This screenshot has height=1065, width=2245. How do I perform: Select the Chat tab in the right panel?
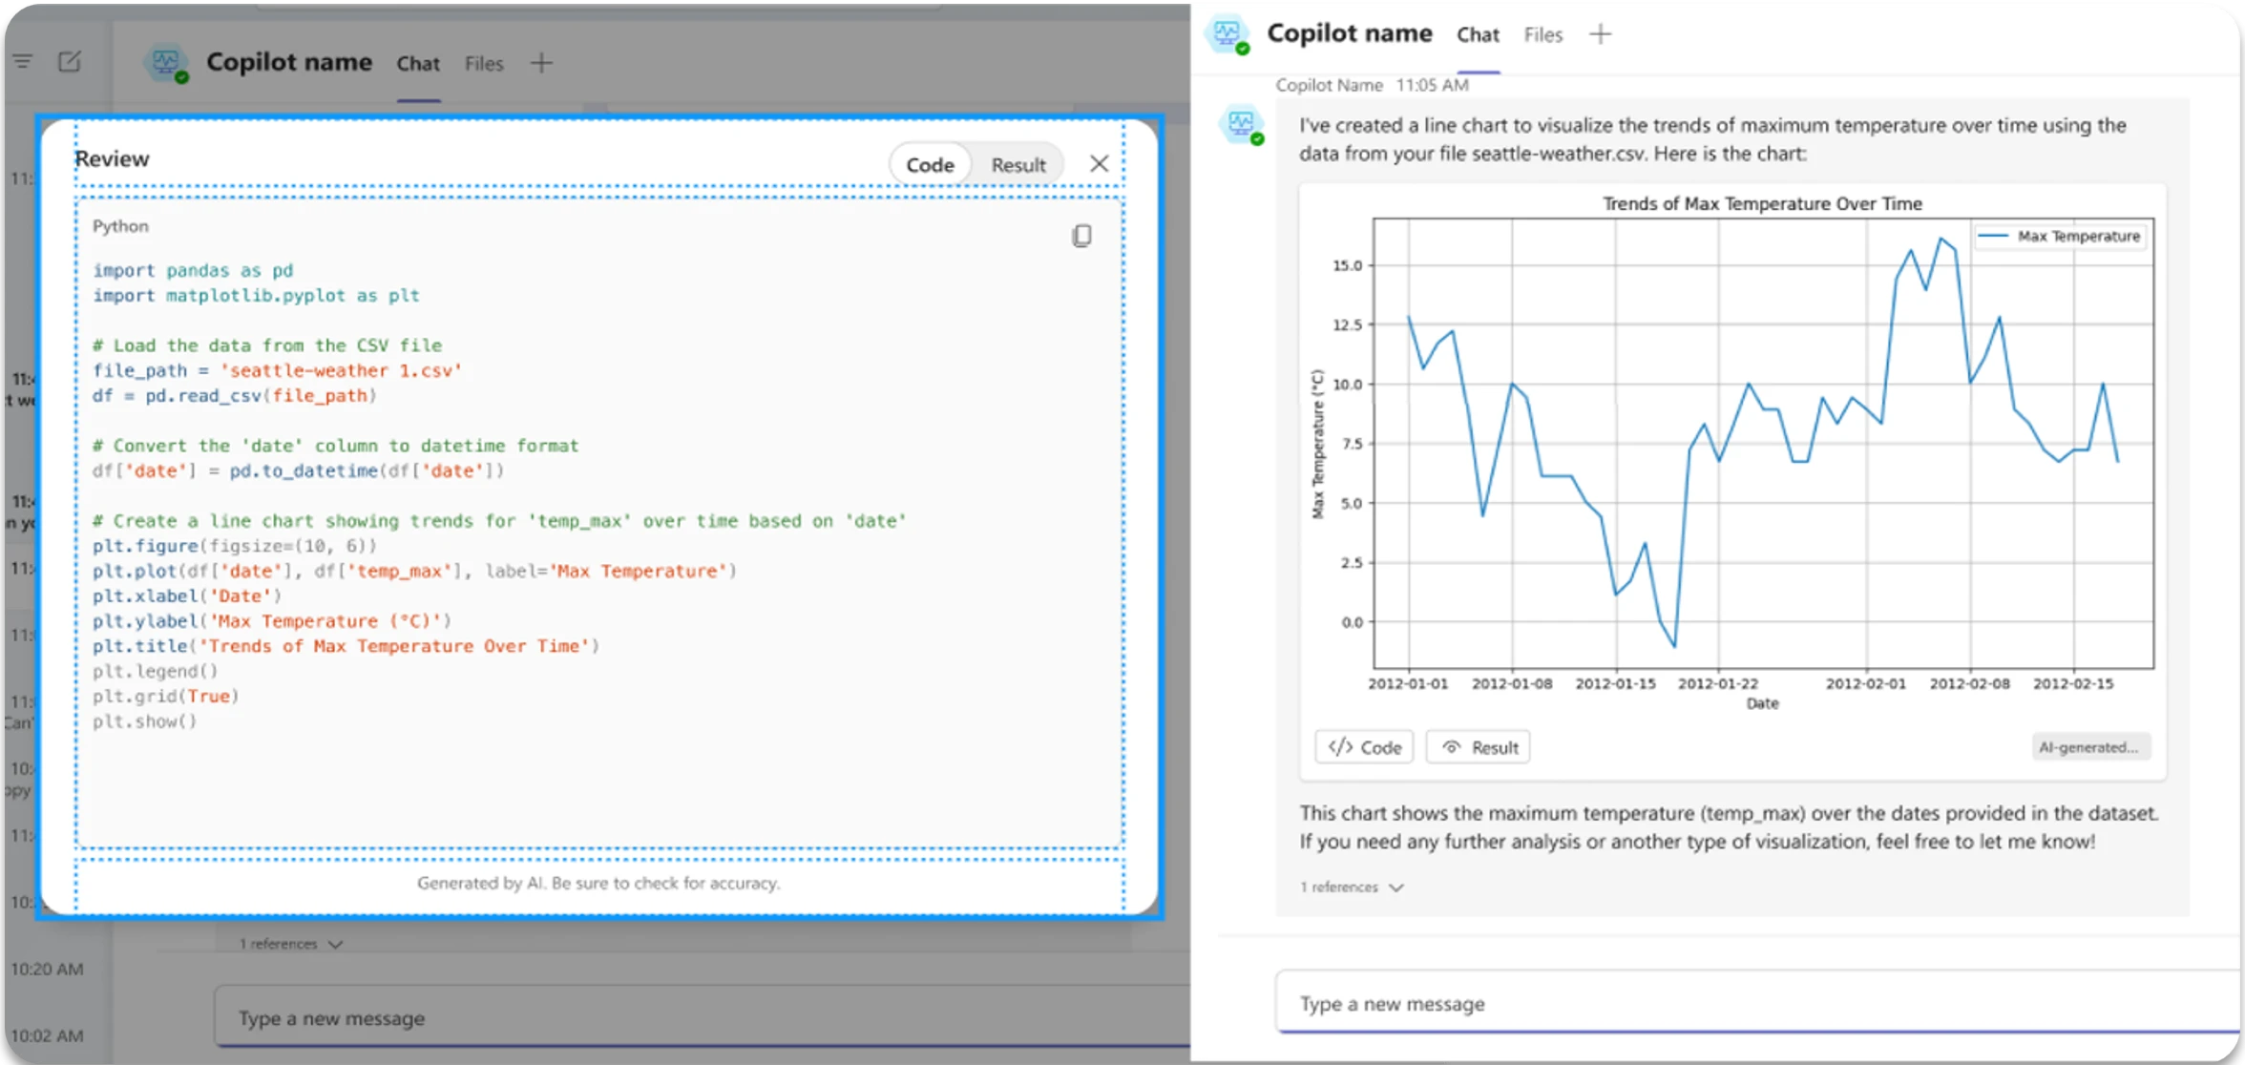point(1477,34)
